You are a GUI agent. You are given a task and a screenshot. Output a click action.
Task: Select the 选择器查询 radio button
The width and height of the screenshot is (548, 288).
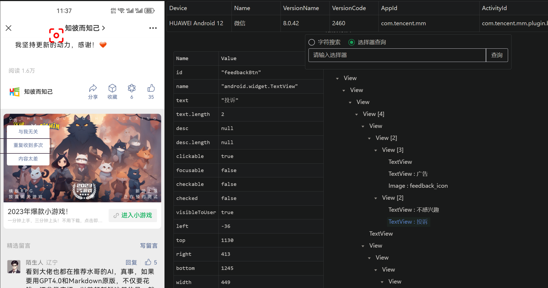352,42
